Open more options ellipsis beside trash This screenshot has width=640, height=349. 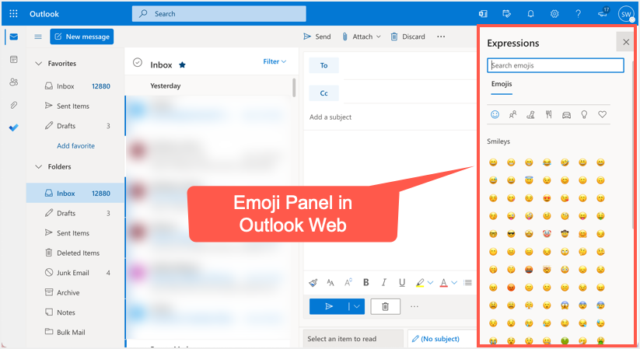(x=414, y=306)
